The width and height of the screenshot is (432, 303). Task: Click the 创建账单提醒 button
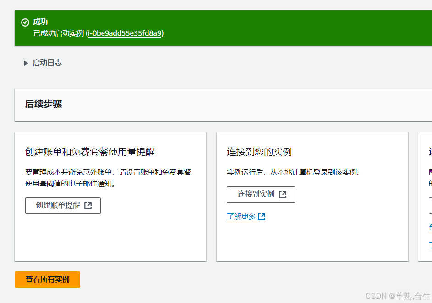click(63, 205)
